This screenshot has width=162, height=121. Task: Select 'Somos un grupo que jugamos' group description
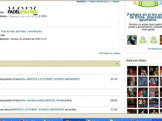pos(145,27)
